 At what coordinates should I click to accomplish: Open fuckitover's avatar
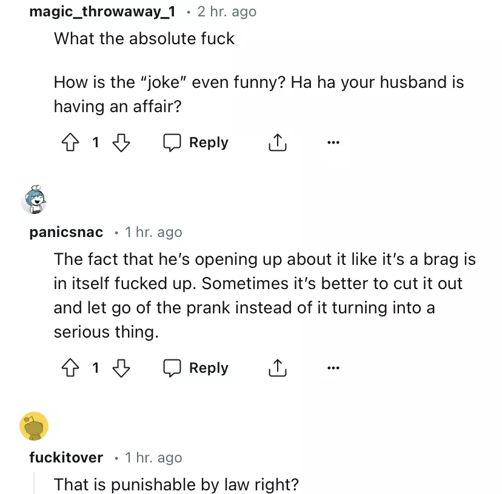click(x=34, y=426)
